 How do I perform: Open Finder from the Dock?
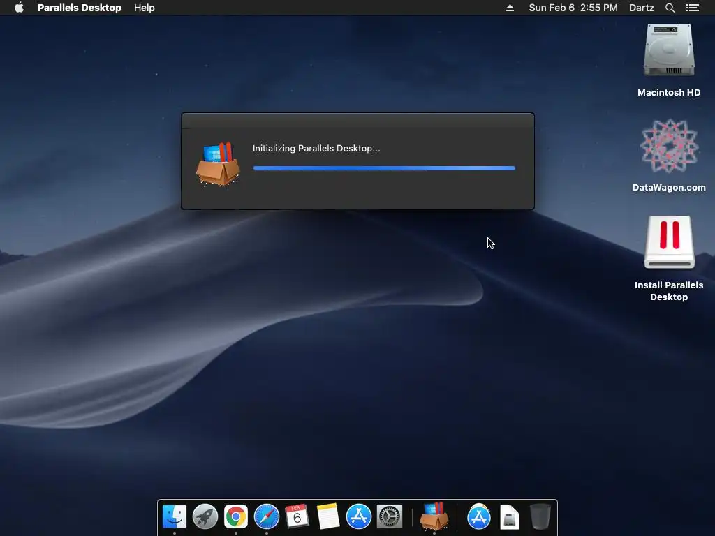[174, 517]
